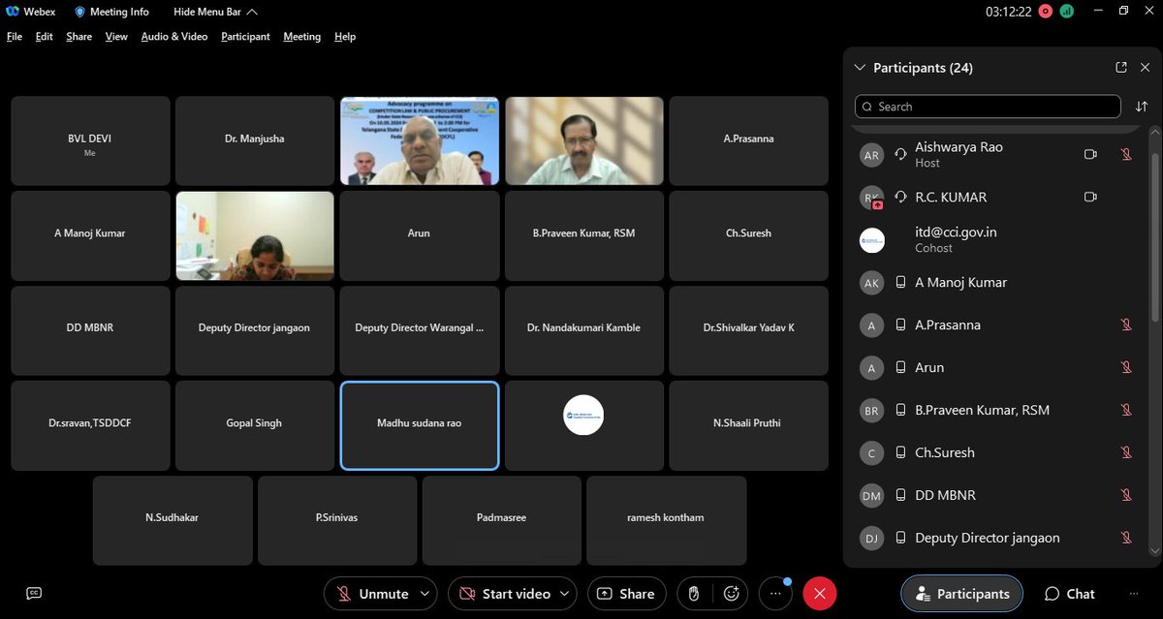The width and height of the screenshot is (1163, 619).
Task: Click the participants Search field
Action: tap(988, 107)
